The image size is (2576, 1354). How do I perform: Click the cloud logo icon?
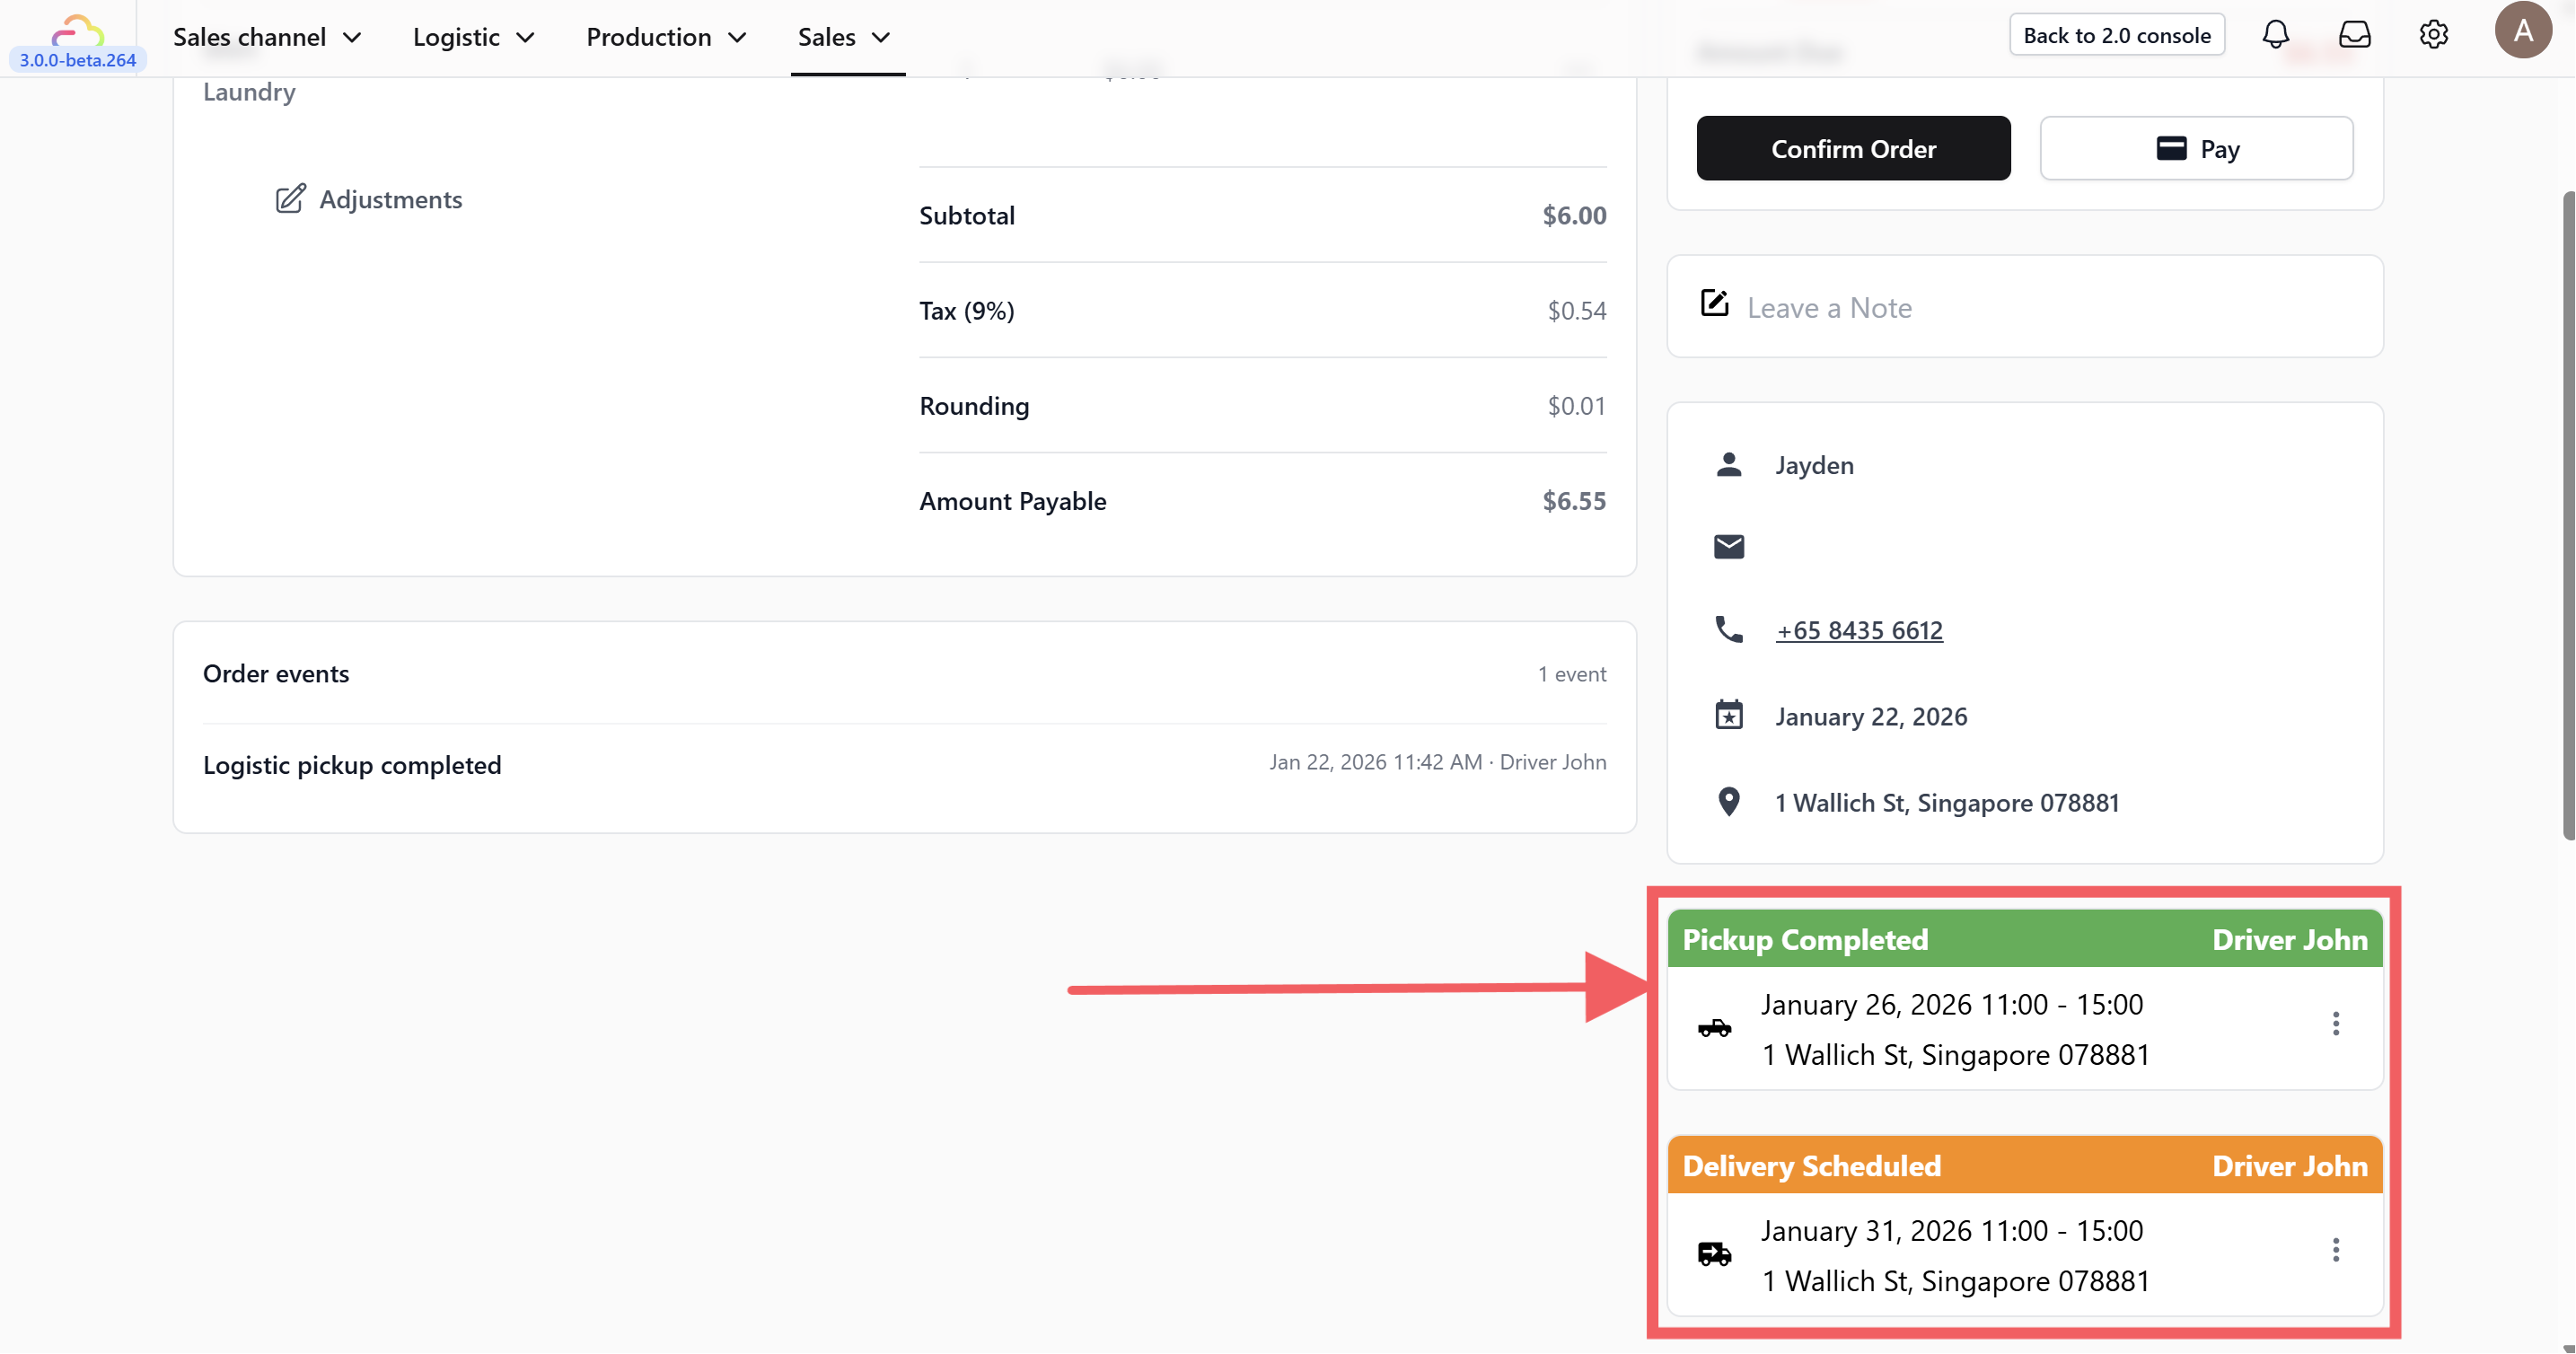pos(77,31)
